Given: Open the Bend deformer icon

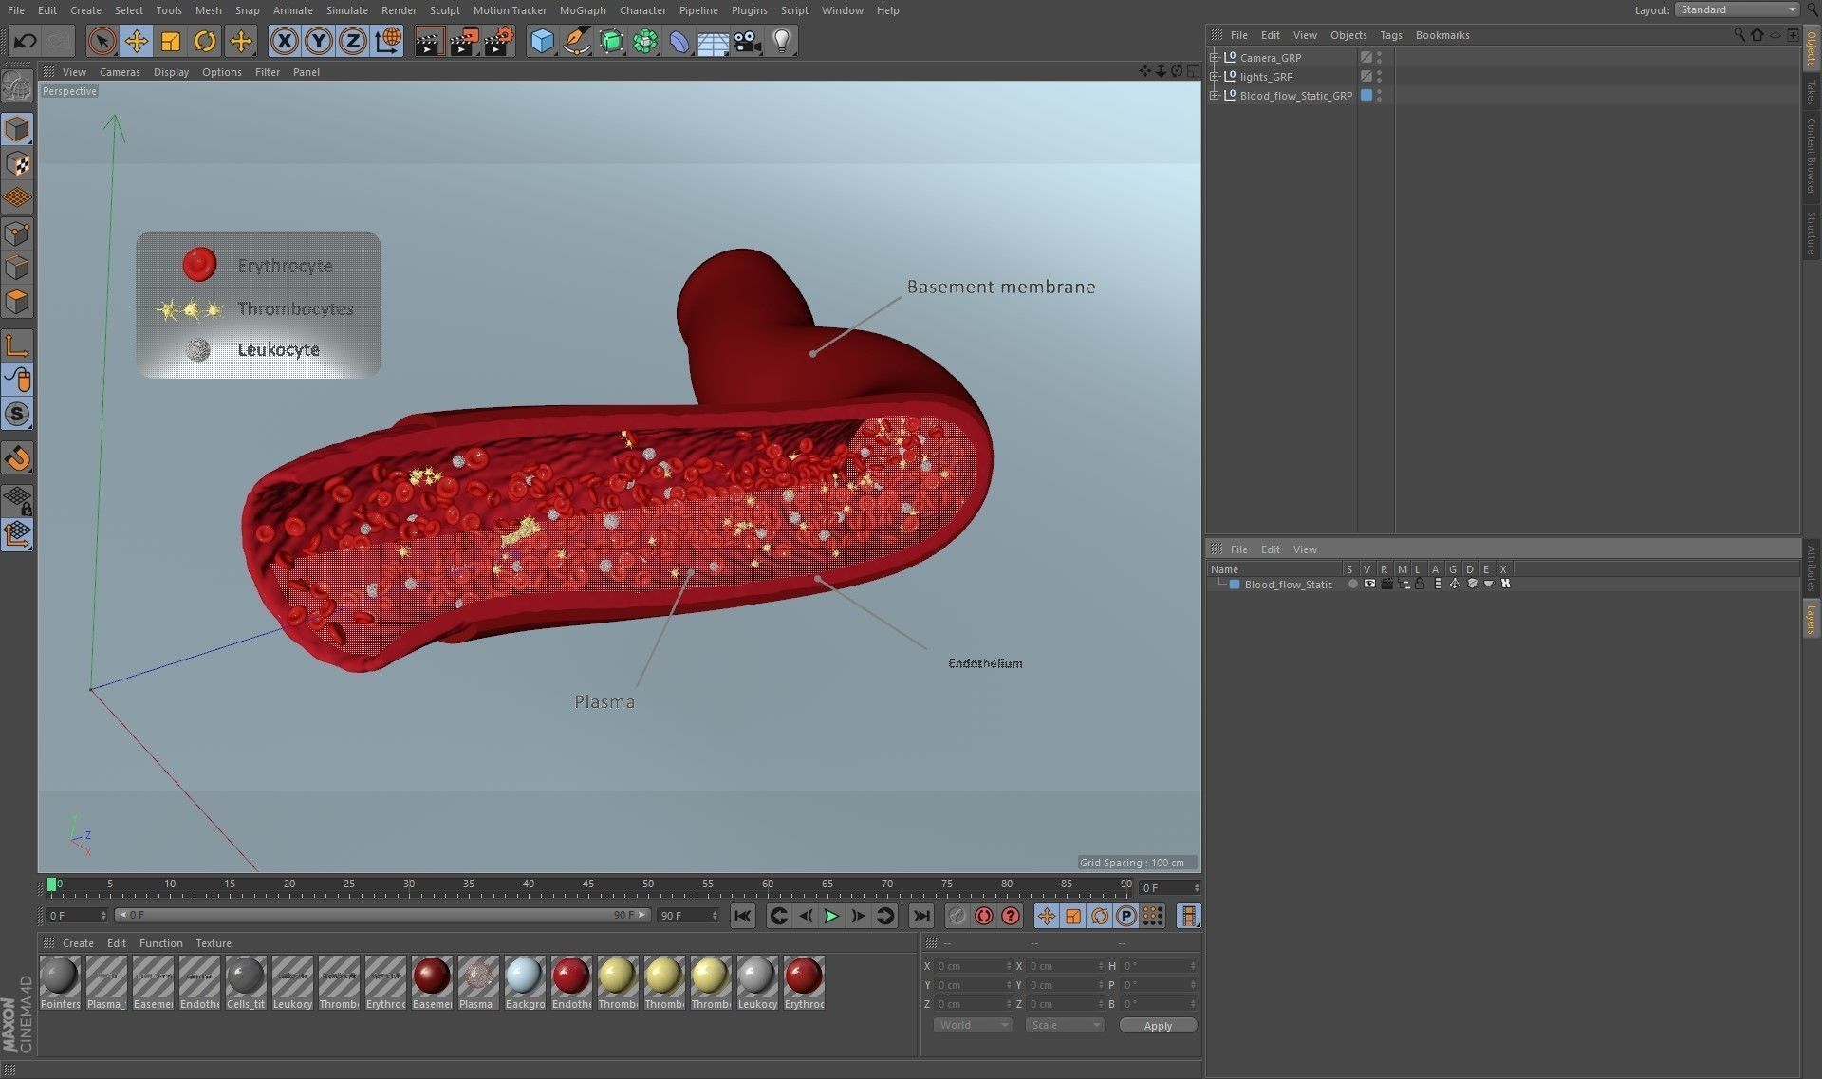Looking at the screenshot, I should tap(679, 41).
